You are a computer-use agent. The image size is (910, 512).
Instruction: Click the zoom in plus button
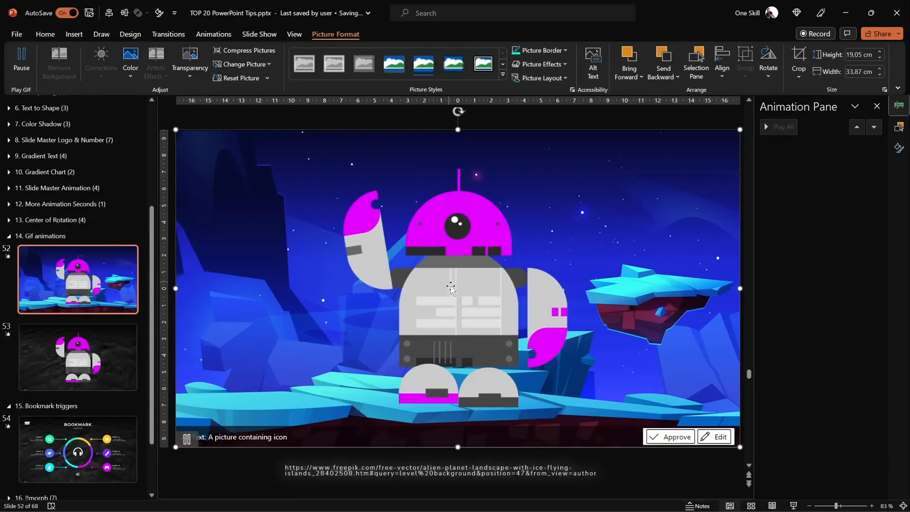(x=872, y=506)
